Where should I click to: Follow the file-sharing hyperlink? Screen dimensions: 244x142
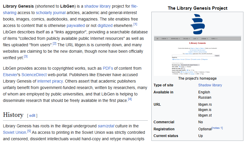point(134,6)
